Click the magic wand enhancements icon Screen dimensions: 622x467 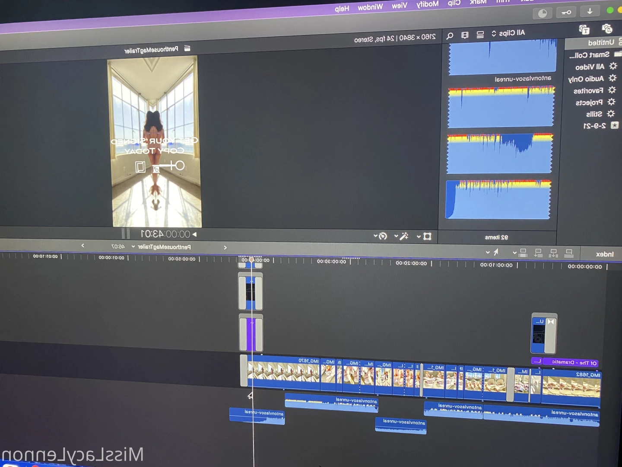[x=404, y=236]
